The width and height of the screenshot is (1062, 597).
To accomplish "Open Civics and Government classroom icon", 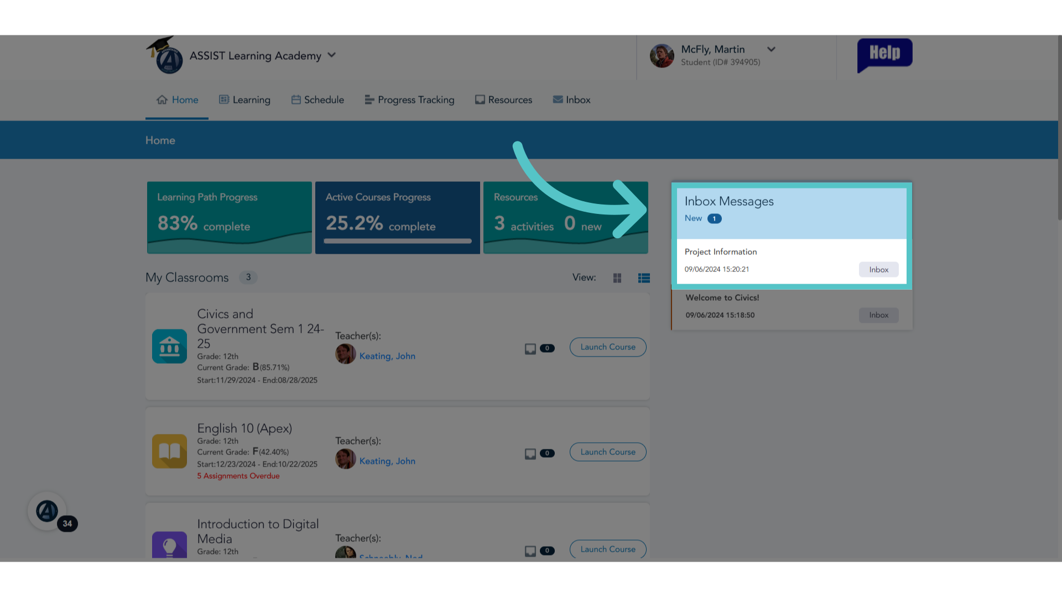I will point(169,347).
